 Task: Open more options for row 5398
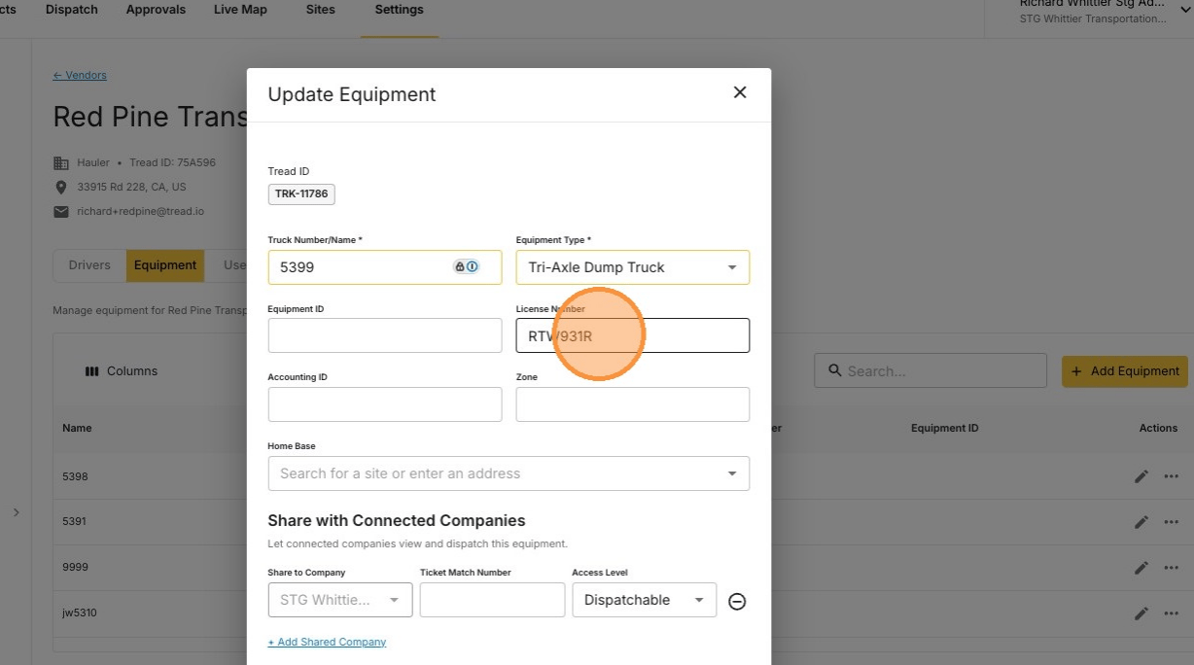1172,476
